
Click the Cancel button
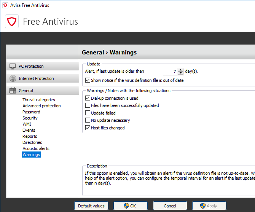(170, 206)
